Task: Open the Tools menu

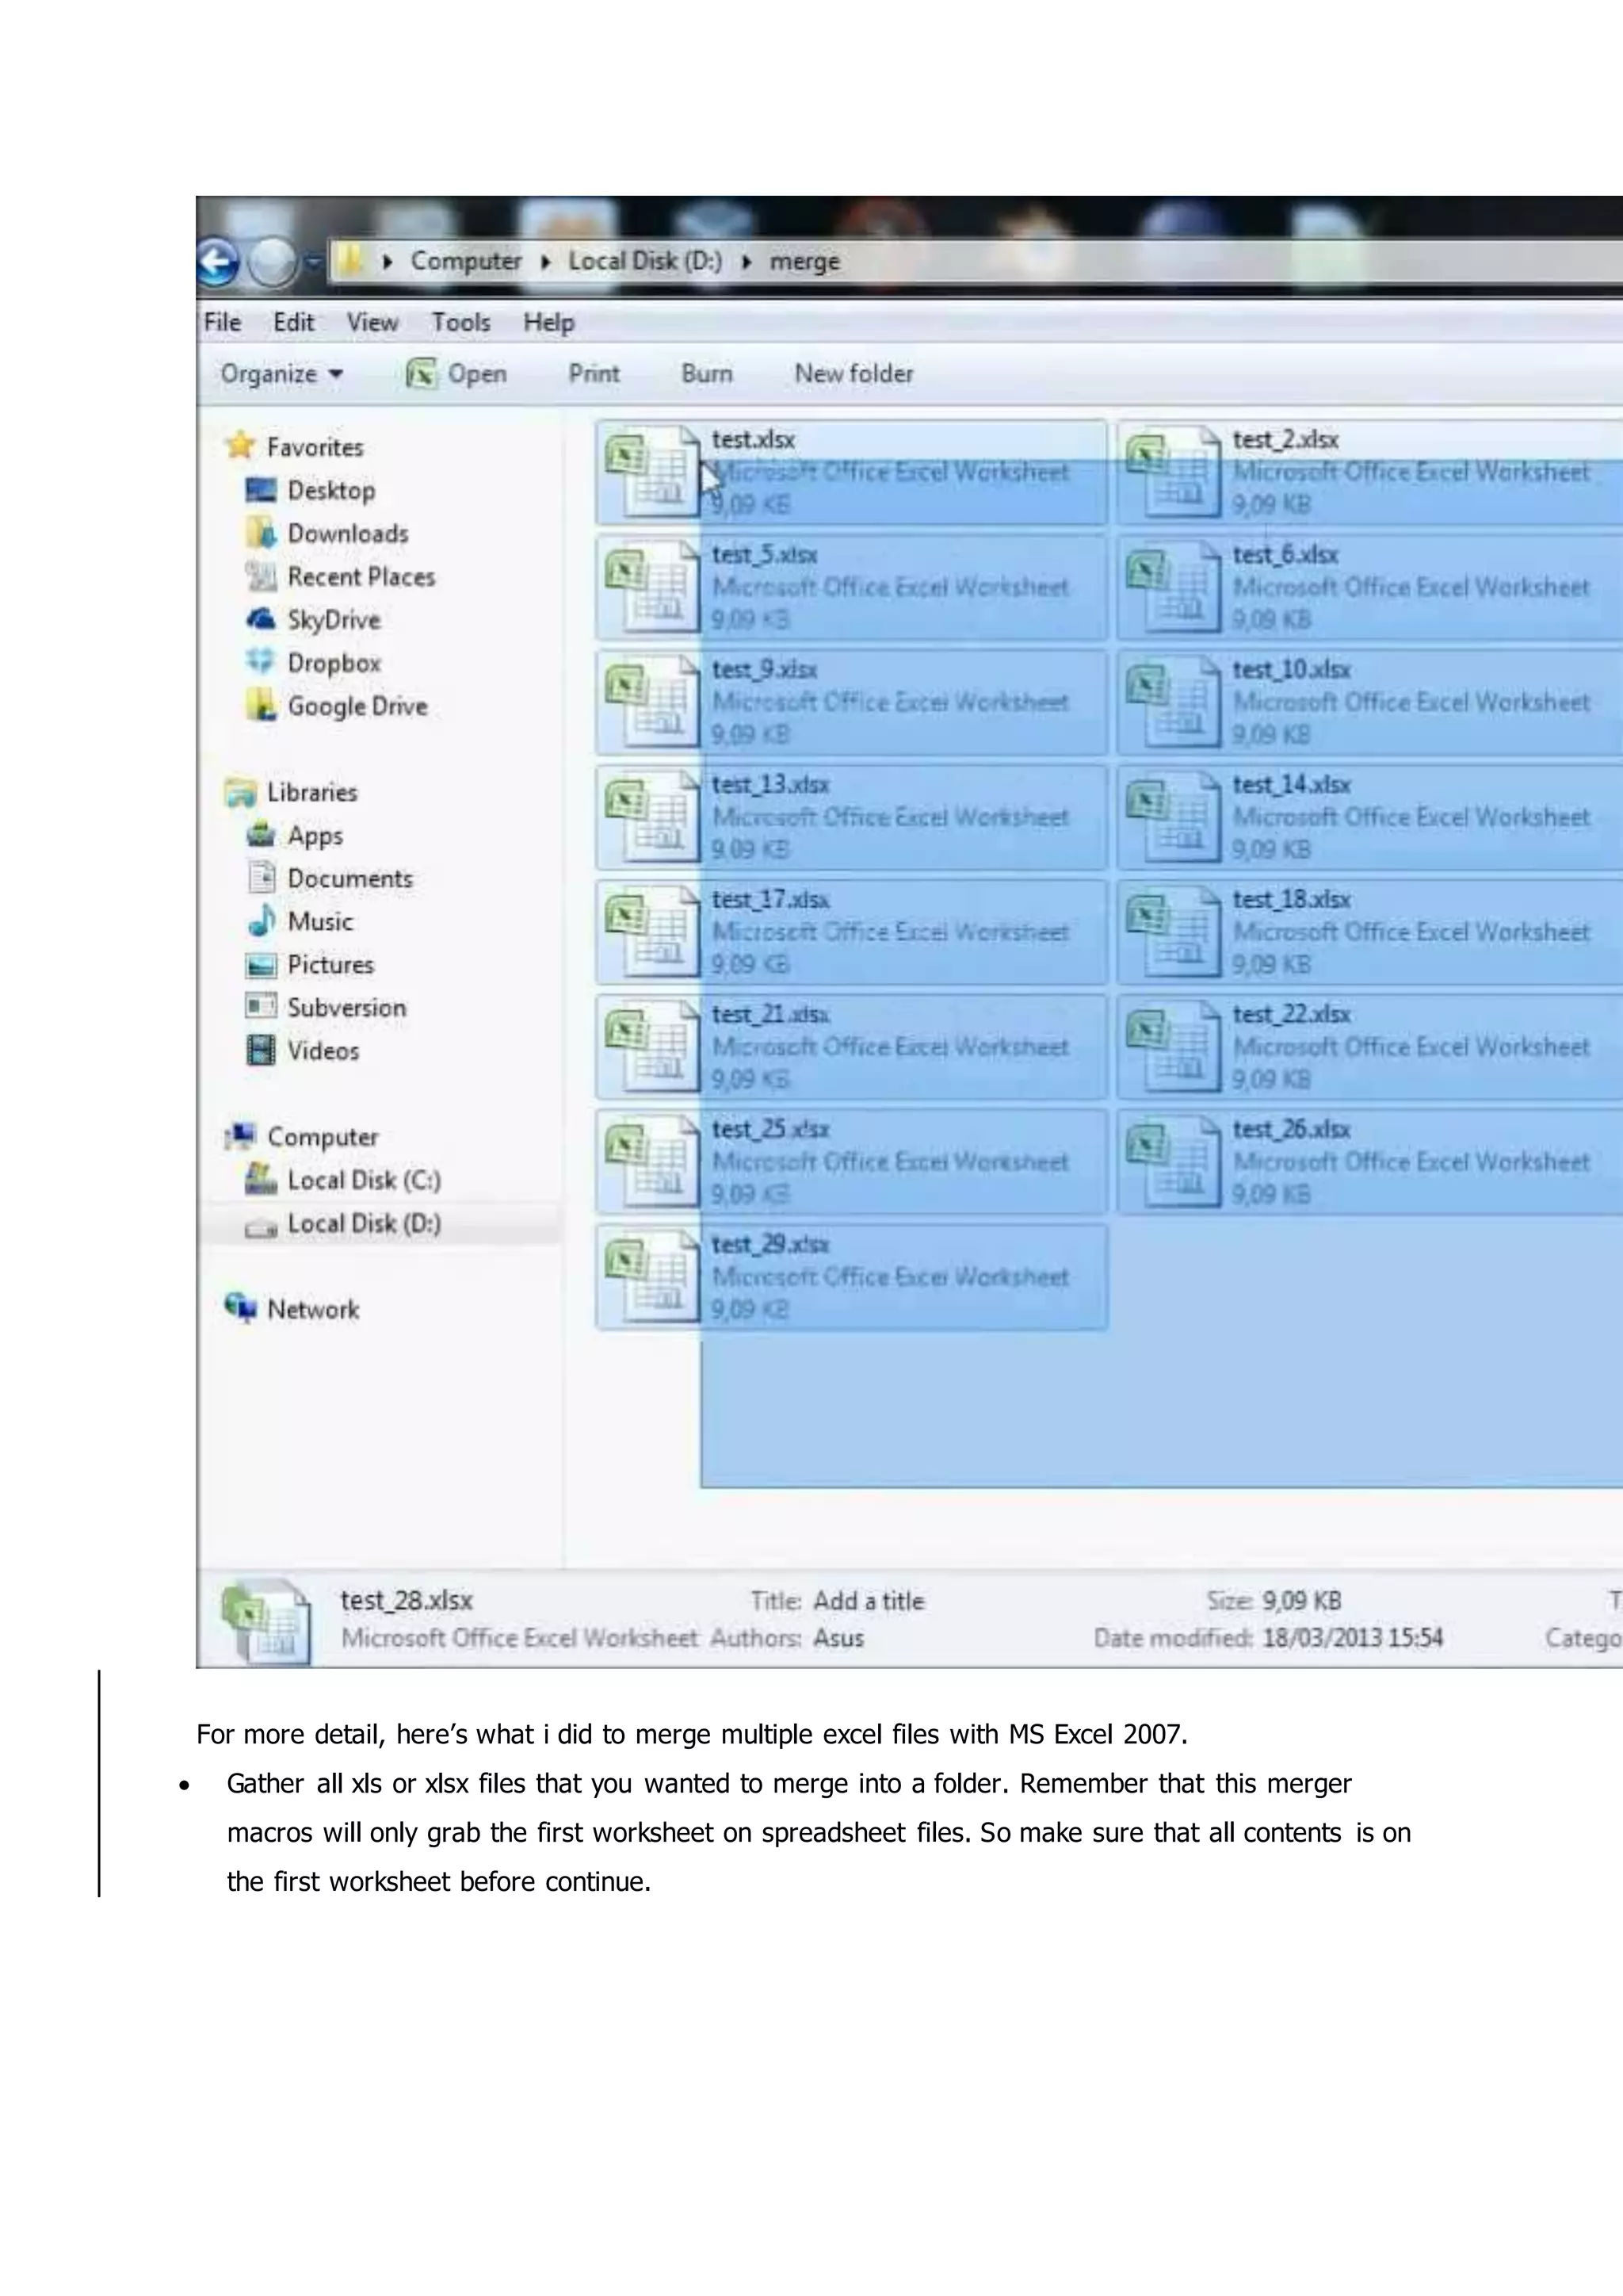Action: click(x=460, y=322)
